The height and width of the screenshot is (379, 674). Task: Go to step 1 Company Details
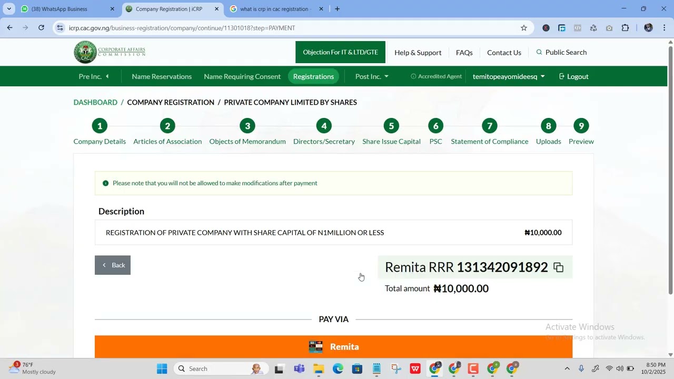pos(100,132)
